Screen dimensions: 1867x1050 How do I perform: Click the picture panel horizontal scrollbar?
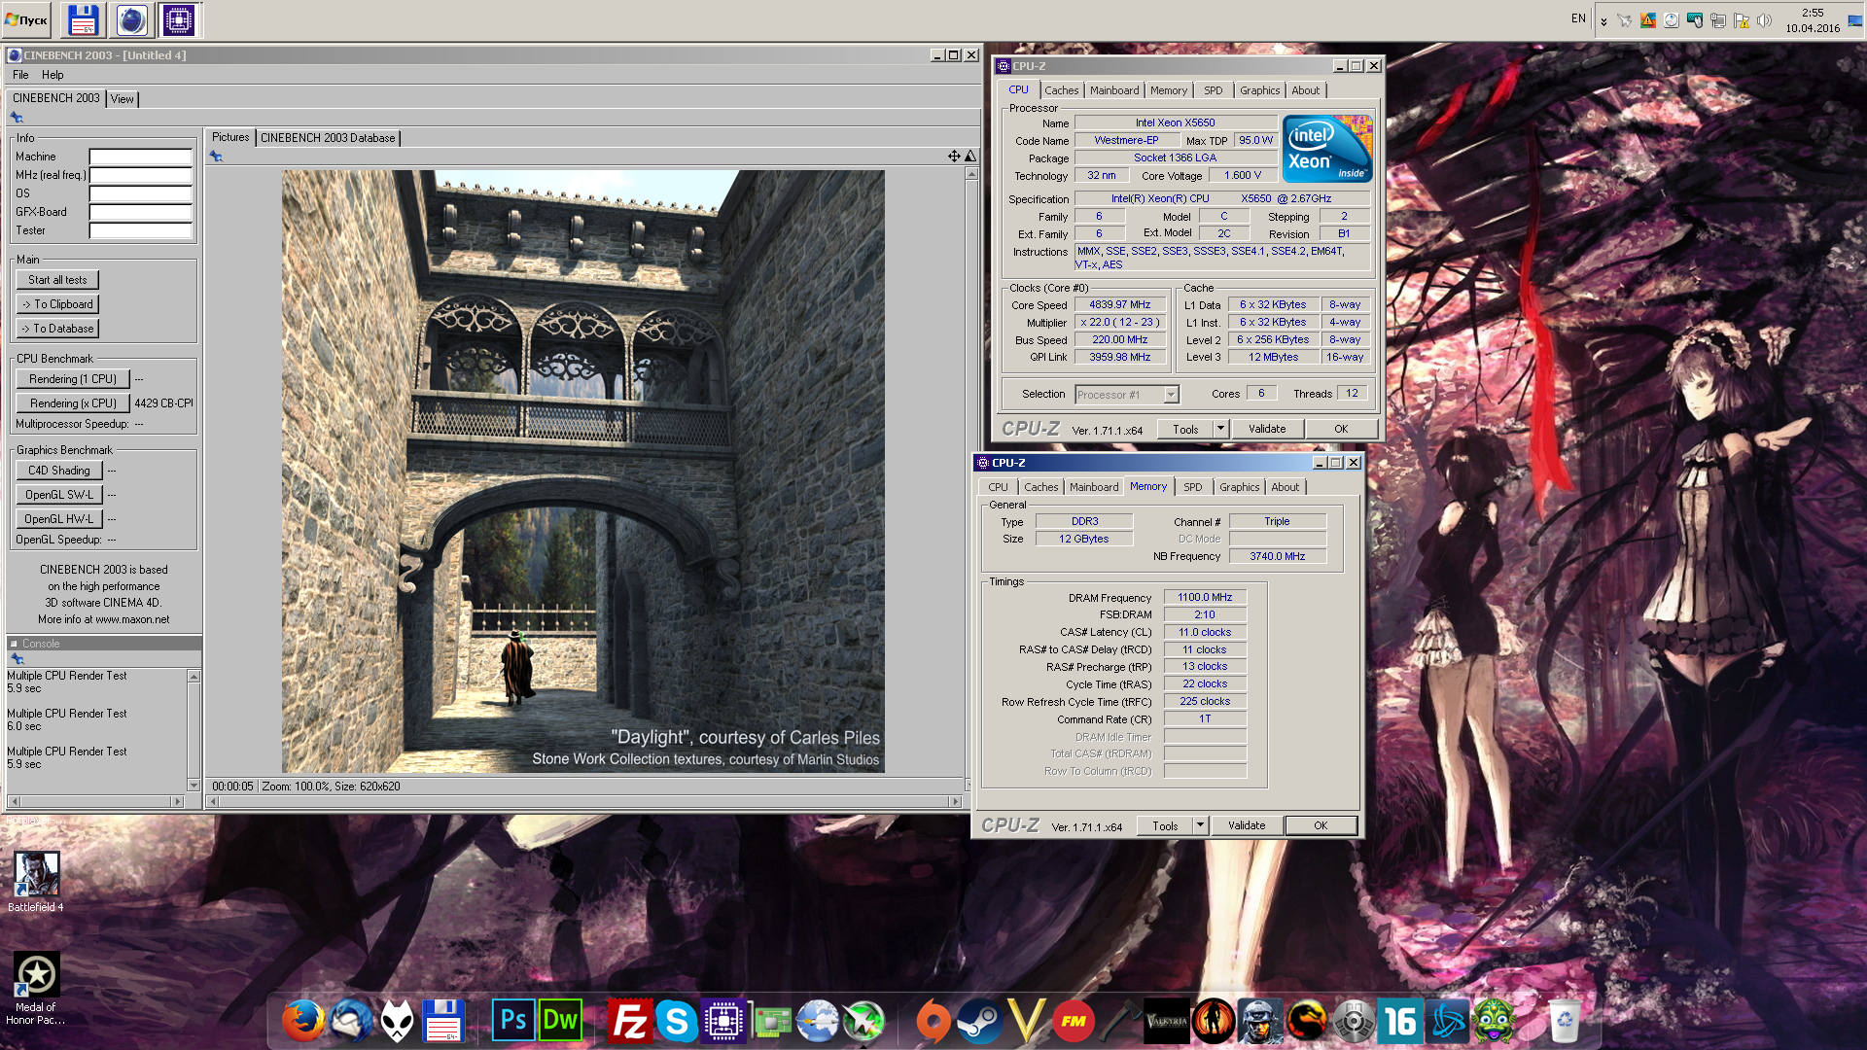583,802
